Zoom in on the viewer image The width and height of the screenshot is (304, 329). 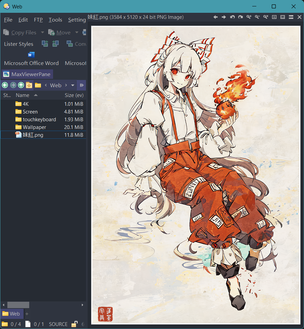249,17
